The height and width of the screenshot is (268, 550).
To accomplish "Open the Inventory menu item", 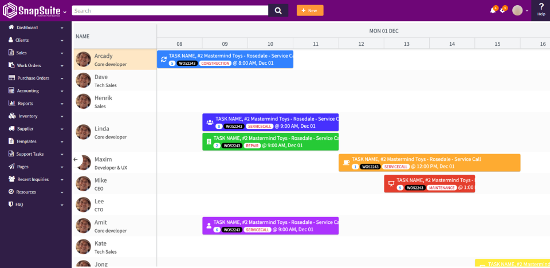I will pos(36,116).
